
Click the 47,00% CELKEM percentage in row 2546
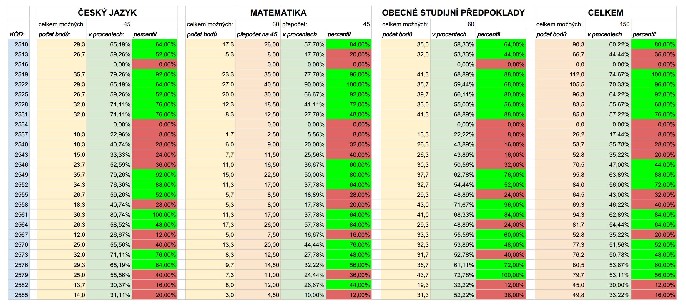tap(608, 165)
